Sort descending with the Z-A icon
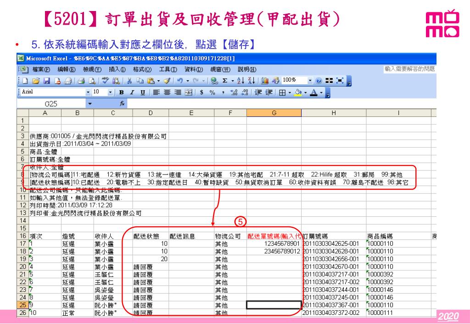 (x=252, y=81)
